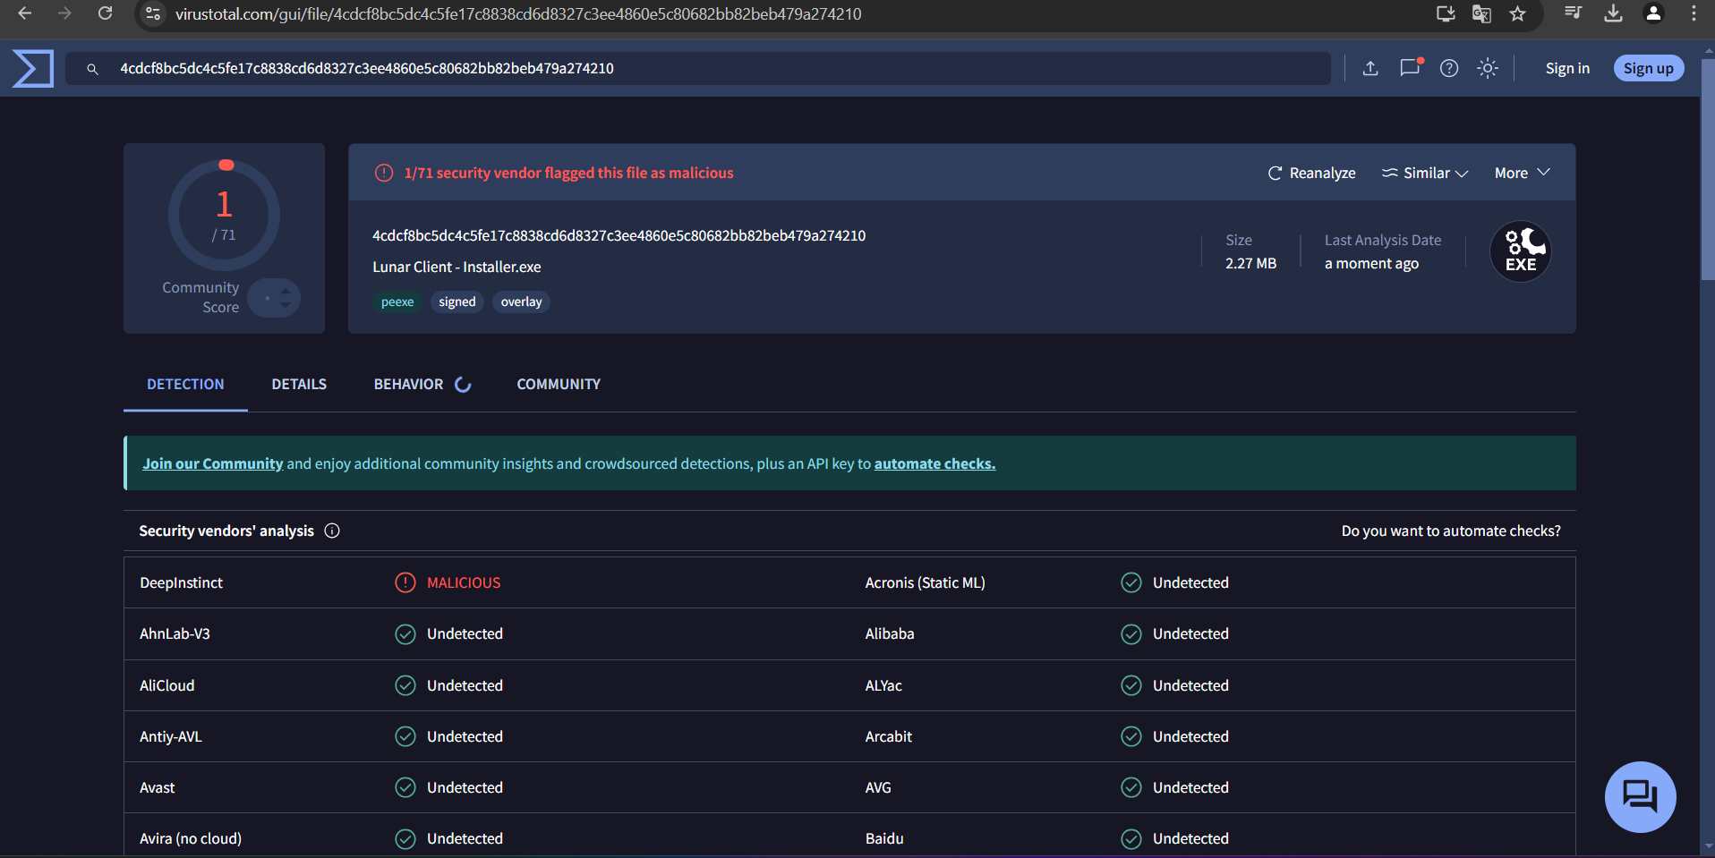Click the browser address bar URL
The width and height of the screenshot is (1715, 858).
tap(518, 13)
